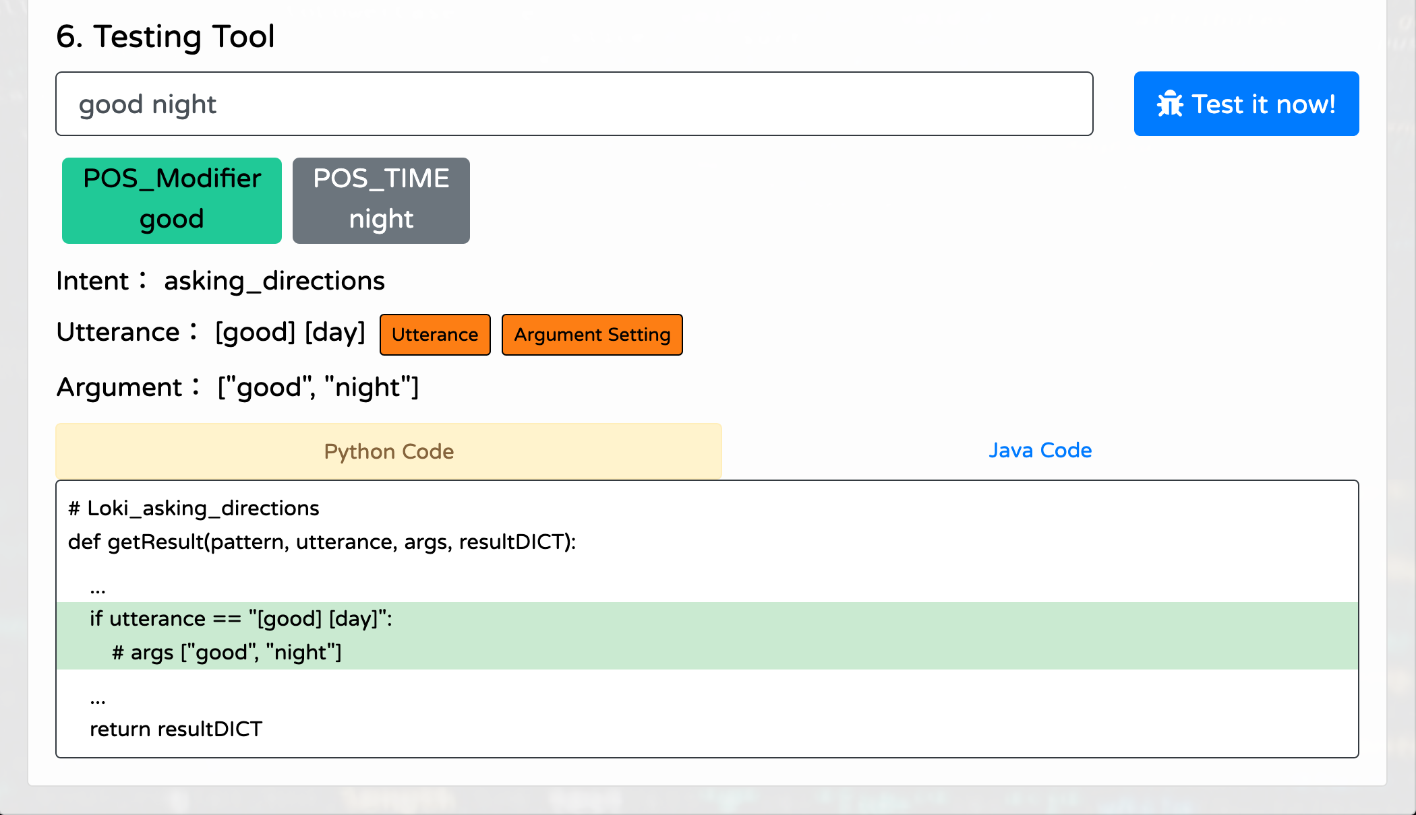Click the Loki_asking_directions comment line

pyautogui.click(x=193, y=508)
